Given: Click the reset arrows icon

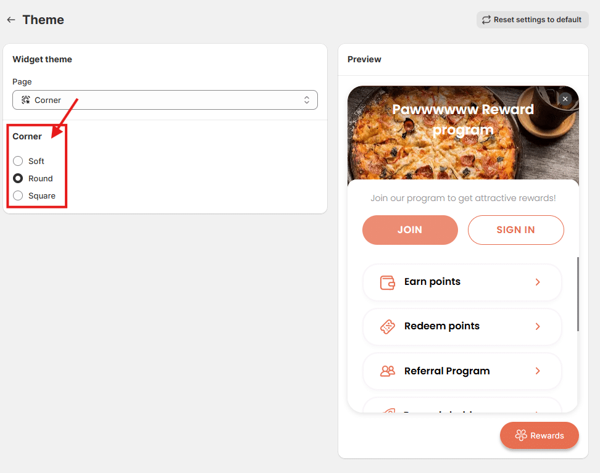Looking at the screenshot, I should point(486,20).
